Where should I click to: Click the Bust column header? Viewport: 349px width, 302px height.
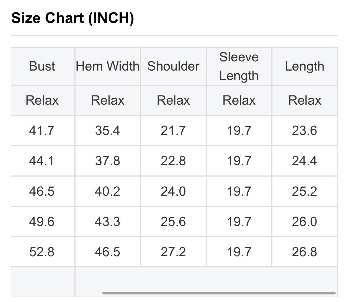(42, 66)
